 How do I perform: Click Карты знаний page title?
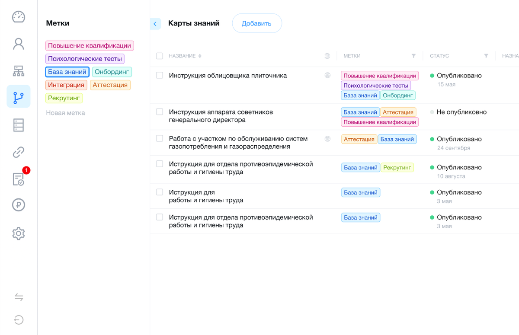(194, 23)
